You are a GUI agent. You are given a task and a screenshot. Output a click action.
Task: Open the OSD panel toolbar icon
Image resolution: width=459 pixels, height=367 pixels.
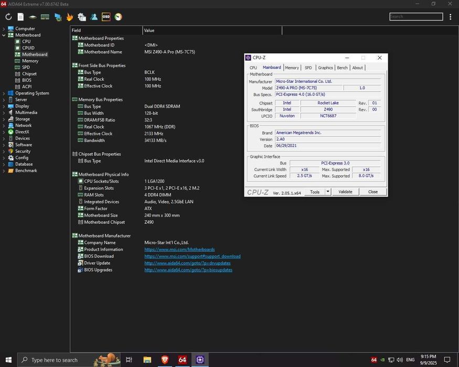(x=106, y=17)
